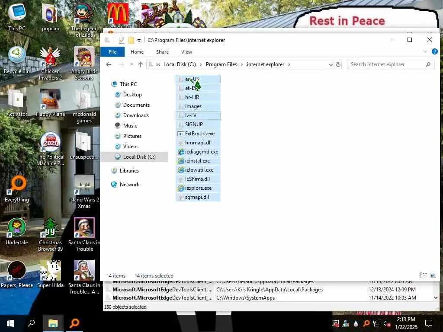Select the sqmapi.dll file

(198, 197)
